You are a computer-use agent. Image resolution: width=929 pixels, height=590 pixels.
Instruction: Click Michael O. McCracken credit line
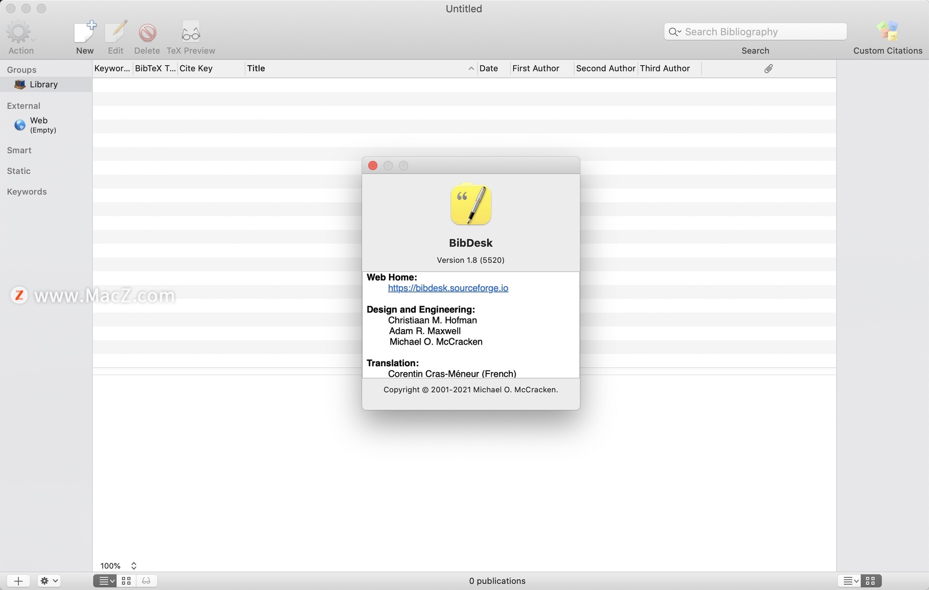(436, 342)
